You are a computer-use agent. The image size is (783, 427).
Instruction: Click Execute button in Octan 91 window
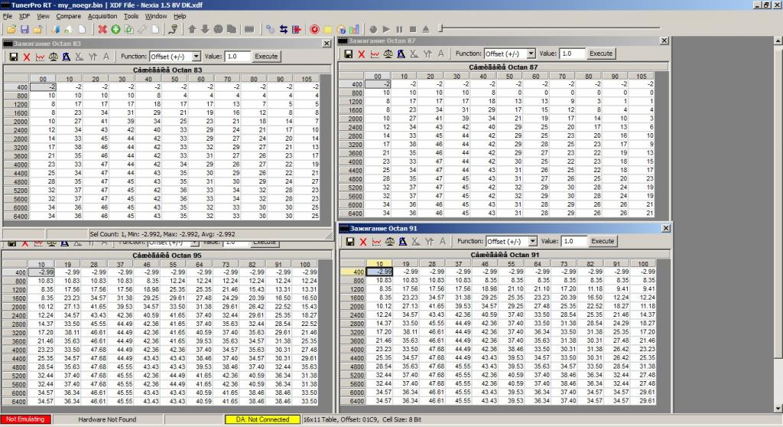[x=603, y=241]
